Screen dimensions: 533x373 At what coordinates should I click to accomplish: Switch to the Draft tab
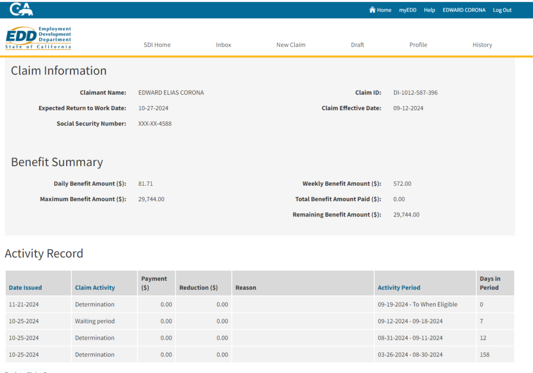358,45
